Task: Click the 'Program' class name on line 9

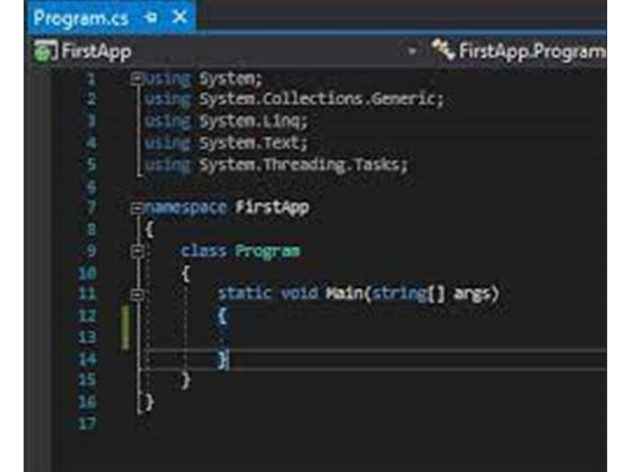Action: coord(268,251)
